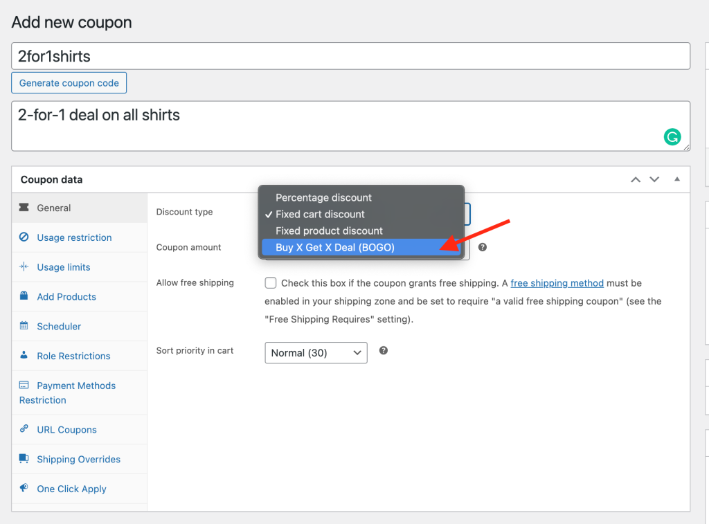
Task: Click the Usage restriction ban icon
Action: click(24, 237)
